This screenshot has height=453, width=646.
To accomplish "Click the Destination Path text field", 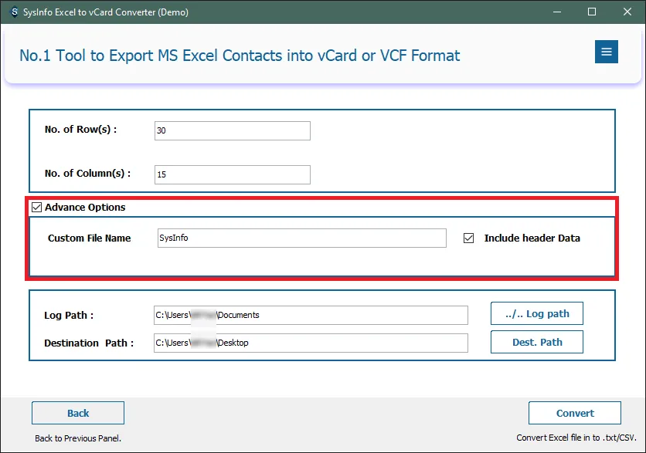I will (311, 343).
